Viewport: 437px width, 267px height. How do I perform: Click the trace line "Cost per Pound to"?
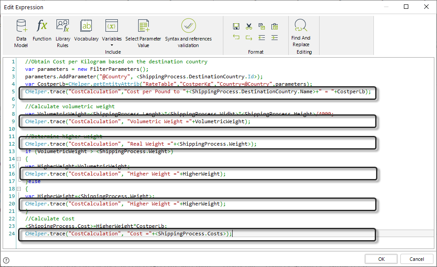(198, 91)
